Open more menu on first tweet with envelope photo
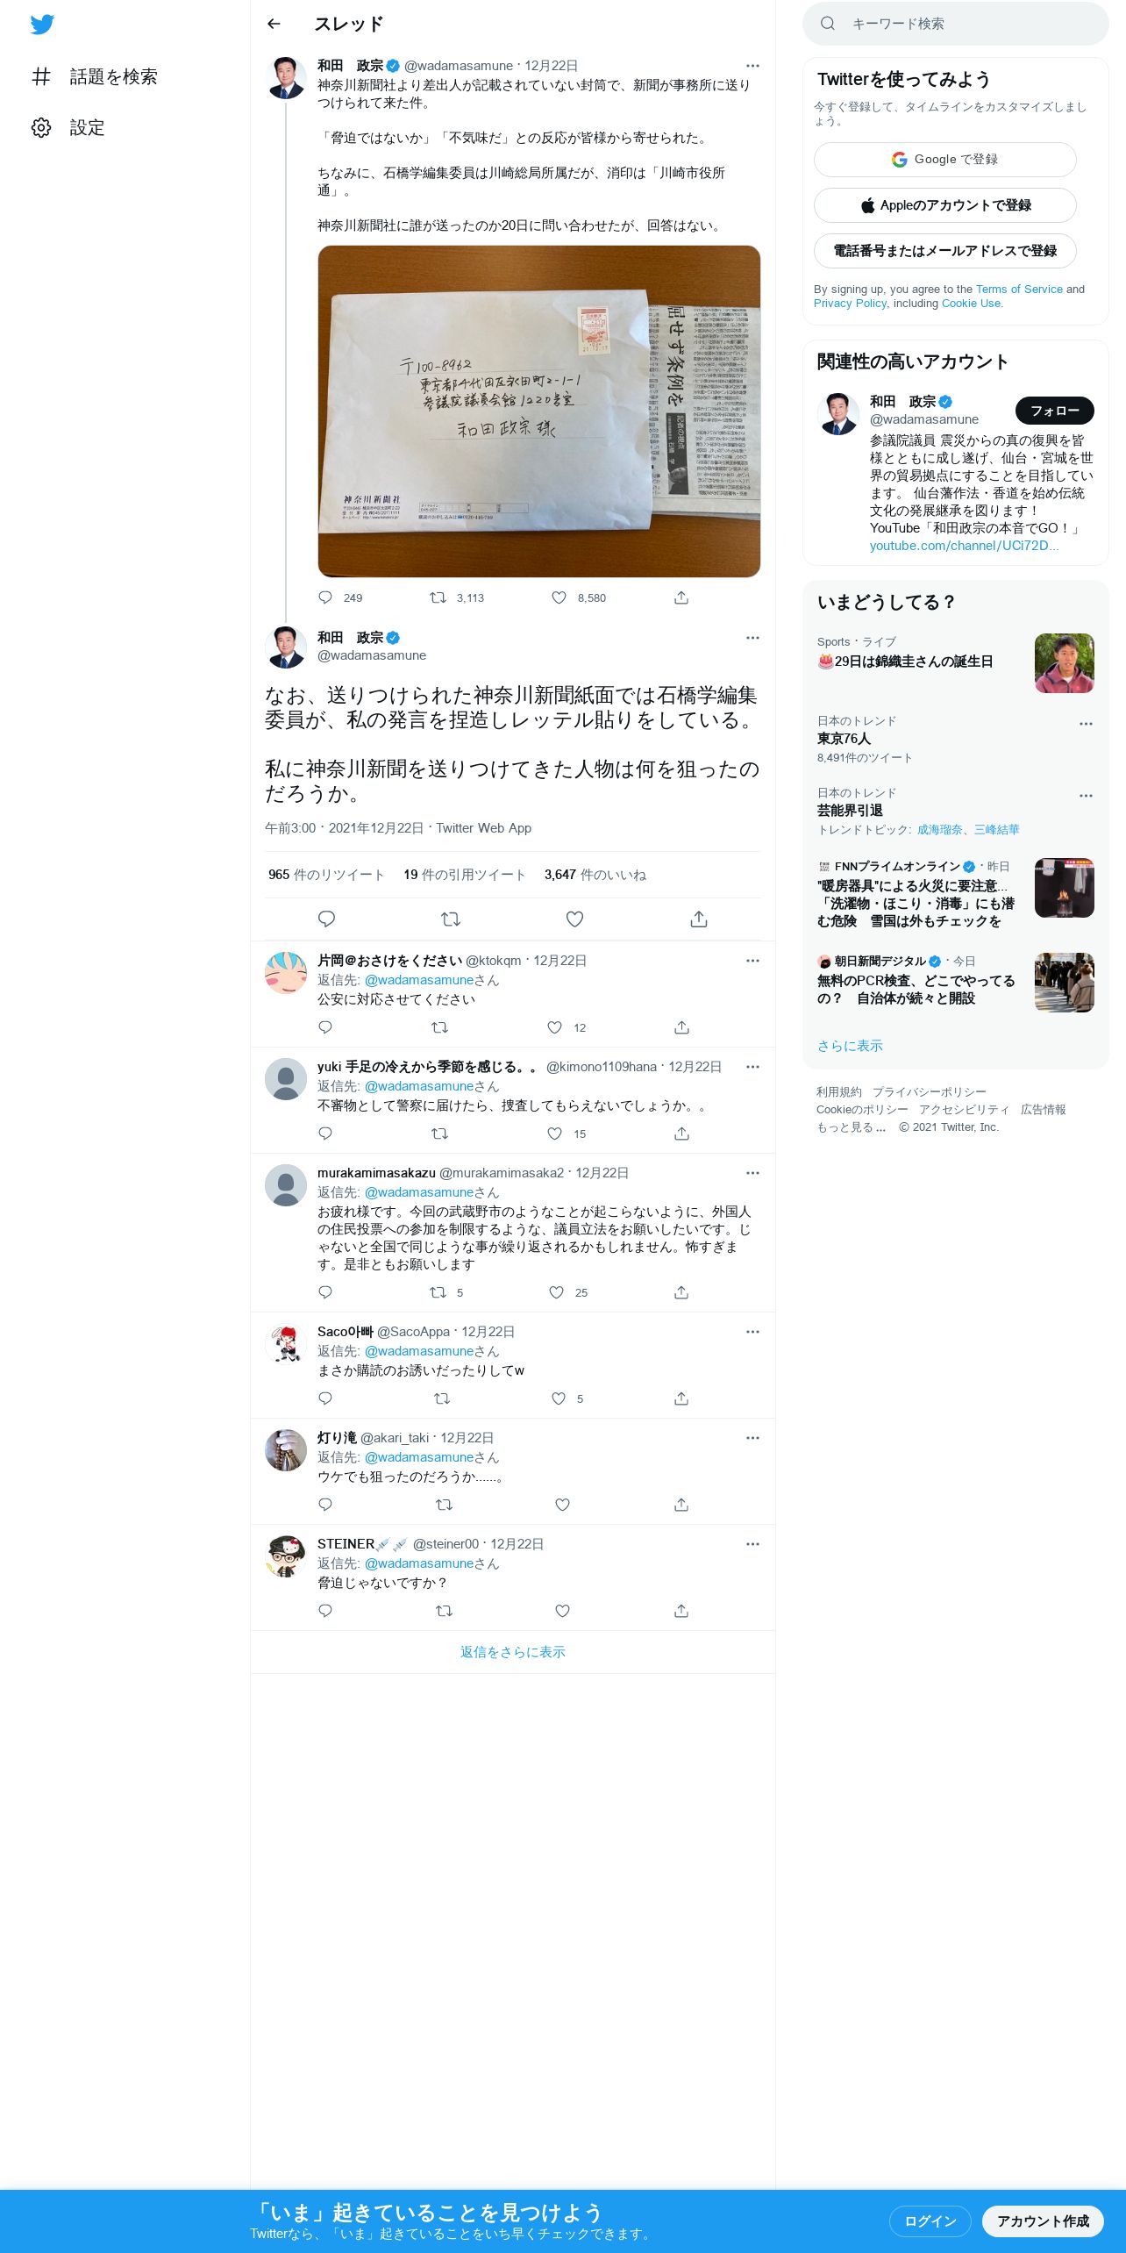The image size is (1126, 2253). [752, 66]
